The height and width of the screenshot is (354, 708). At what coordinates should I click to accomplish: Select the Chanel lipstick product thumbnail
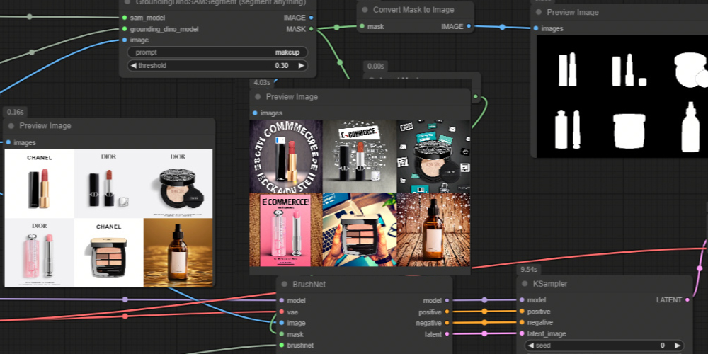point(39,184)
